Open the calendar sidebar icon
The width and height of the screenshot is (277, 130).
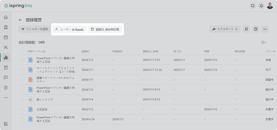click(x=6, y=37)
